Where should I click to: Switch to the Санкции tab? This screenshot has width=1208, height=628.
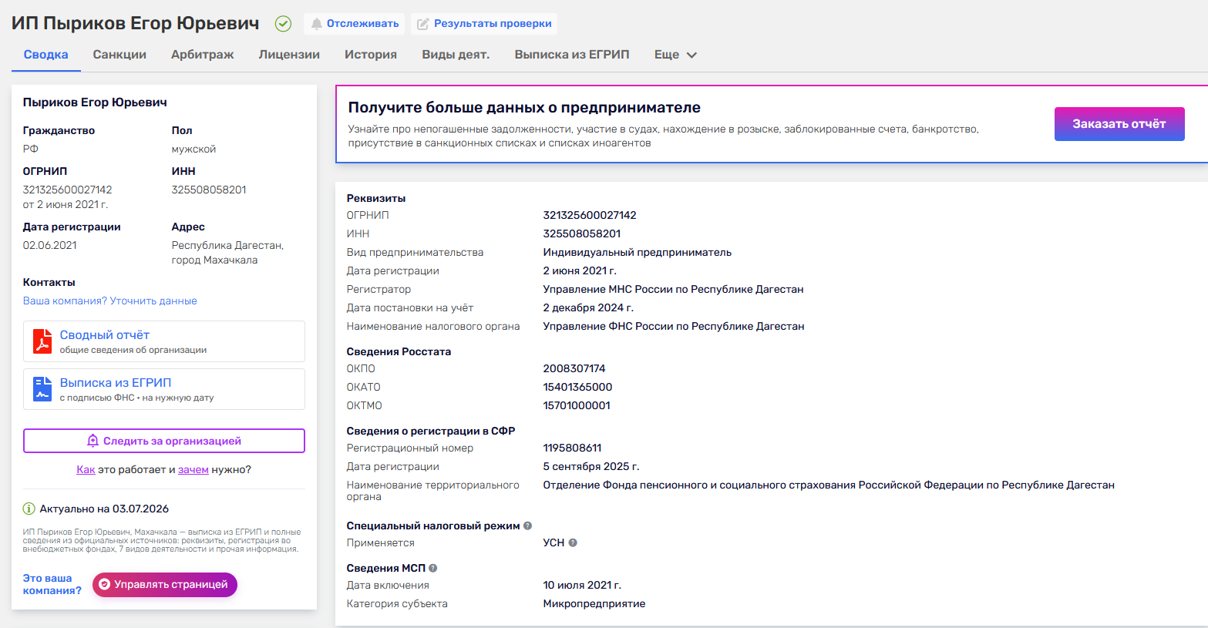119,55
